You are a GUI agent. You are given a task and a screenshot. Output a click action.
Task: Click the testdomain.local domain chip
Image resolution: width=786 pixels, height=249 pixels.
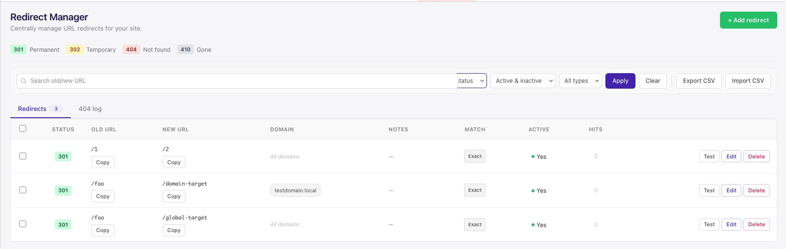295,190
